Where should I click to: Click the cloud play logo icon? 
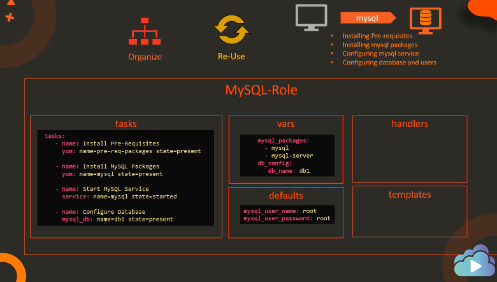[475, 260]
